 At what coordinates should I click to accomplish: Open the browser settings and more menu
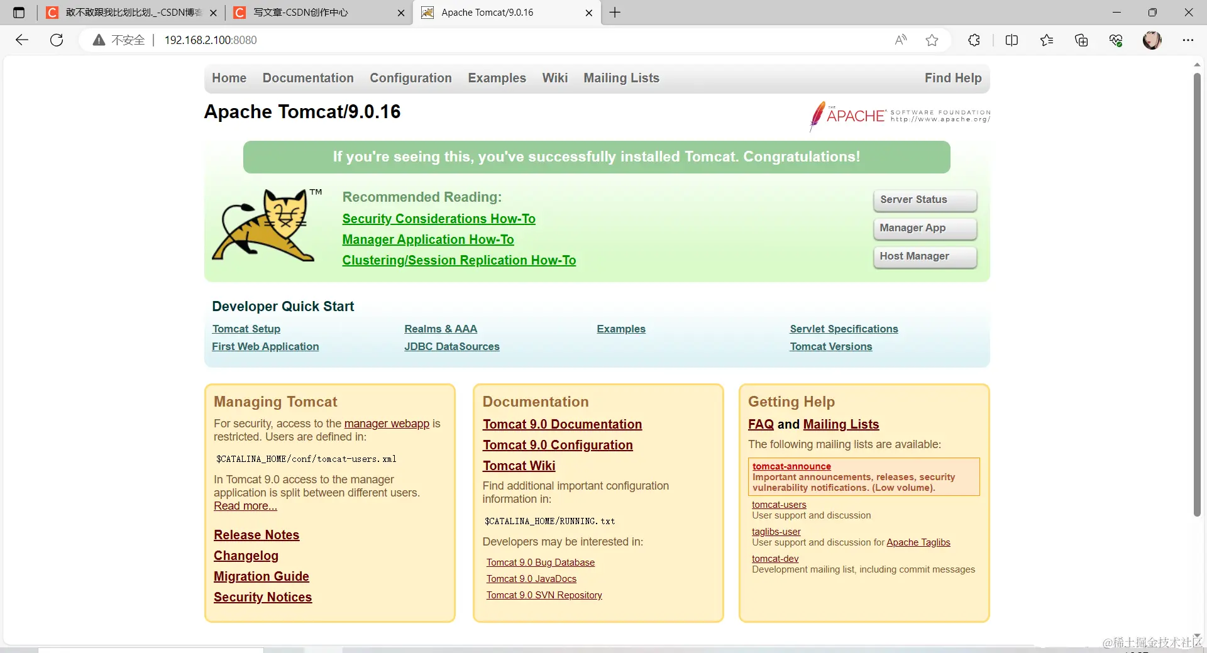point(1188,40)
